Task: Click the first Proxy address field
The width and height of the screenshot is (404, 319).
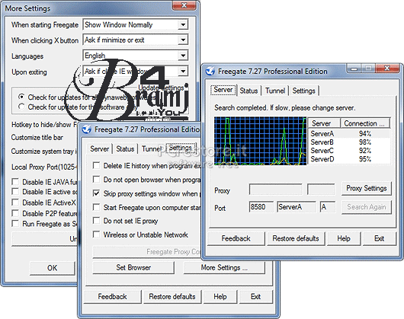Action: click(x=275, y=190)
